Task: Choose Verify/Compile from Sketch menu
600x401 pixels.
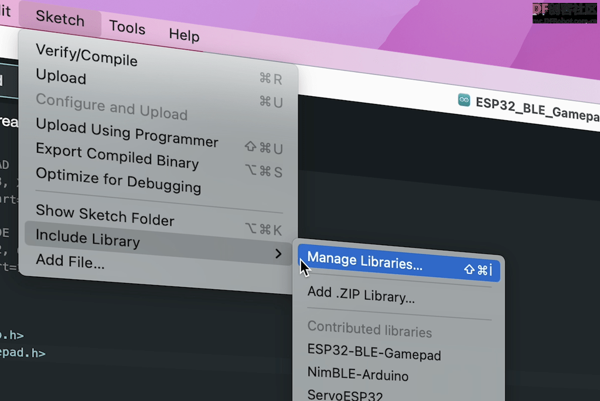Action: coord(87,56)
